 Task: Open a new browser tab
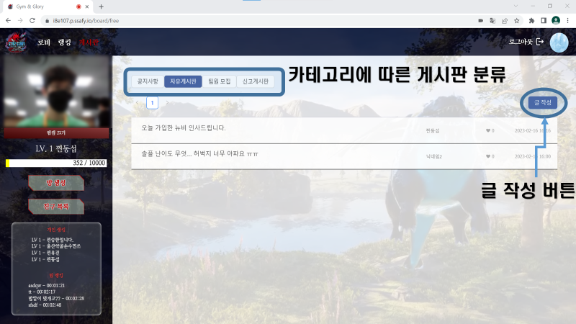101,6
